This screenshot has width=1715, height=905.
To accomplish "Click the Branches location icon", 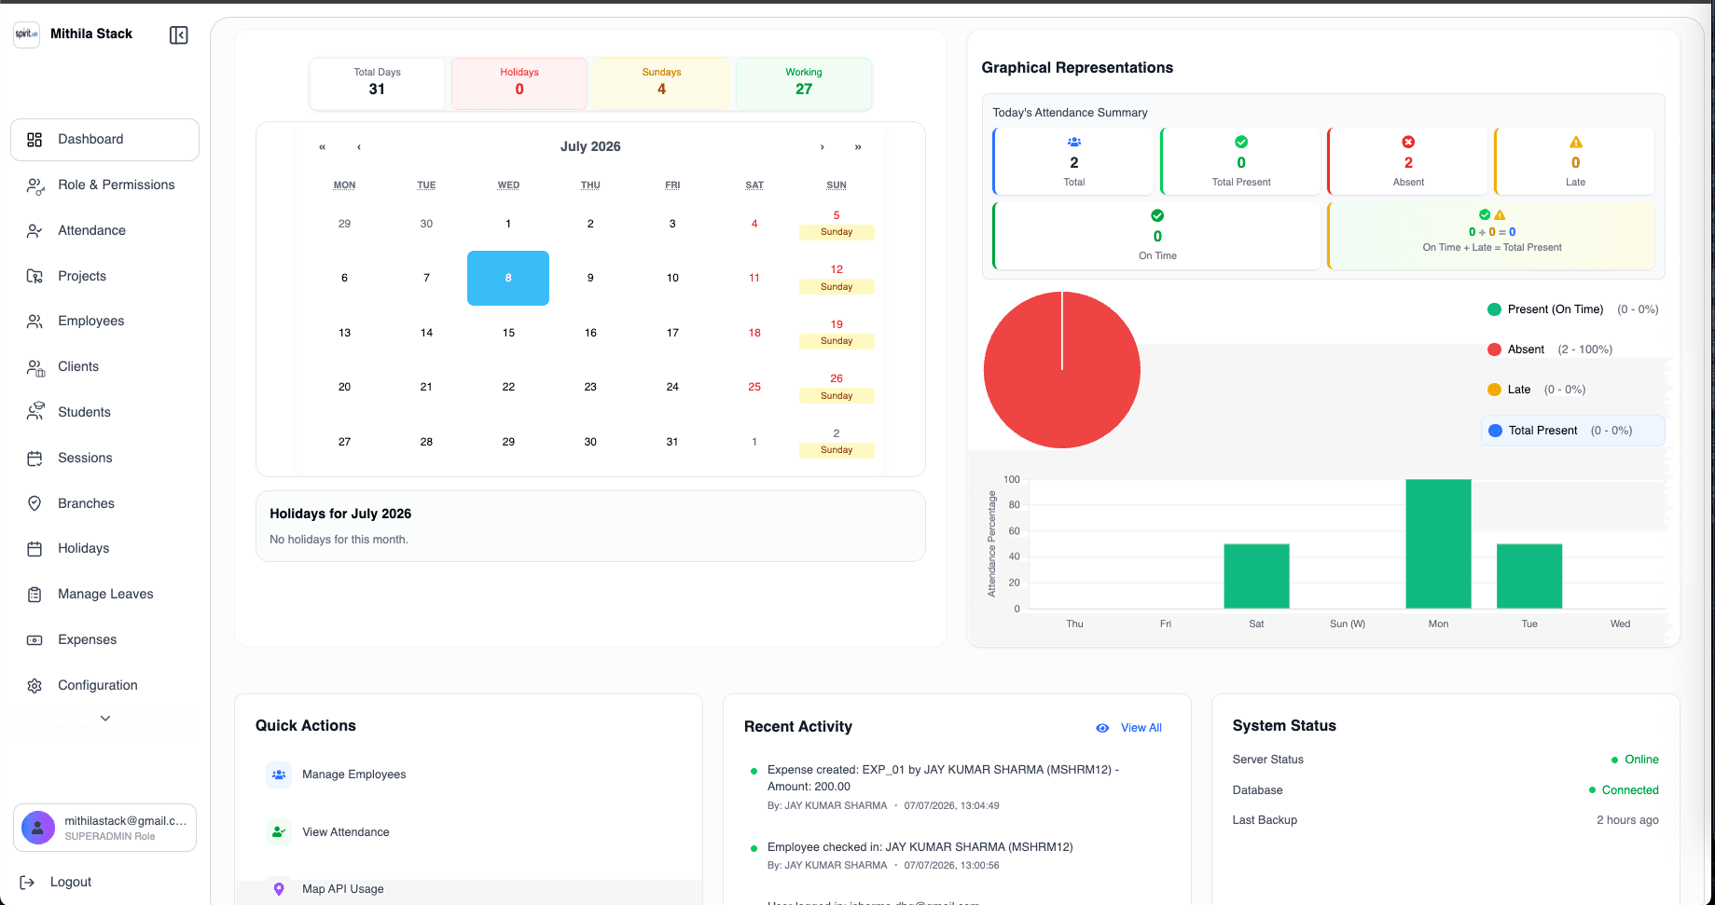I will pyautogui.click(x=35, y=503).
